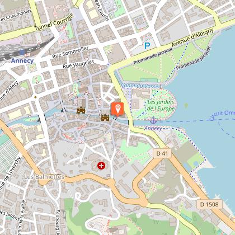This screenshot has width=235, height=235.
Task: Click the Rue Vaugelas street label
Action: coord(78,64)
